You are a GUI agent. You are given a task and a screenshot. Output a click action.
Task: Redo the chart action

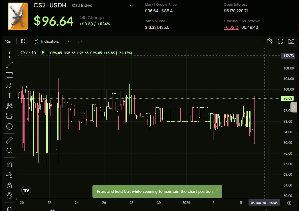pyautogui.click(x=80, y=41)
